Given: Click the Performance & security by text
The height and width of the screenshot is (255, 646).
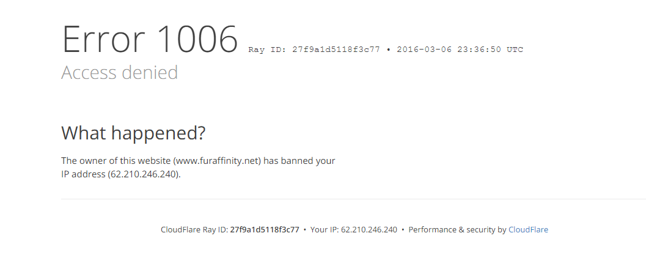Looking at the screenshot, I should (x=457, y=230).
